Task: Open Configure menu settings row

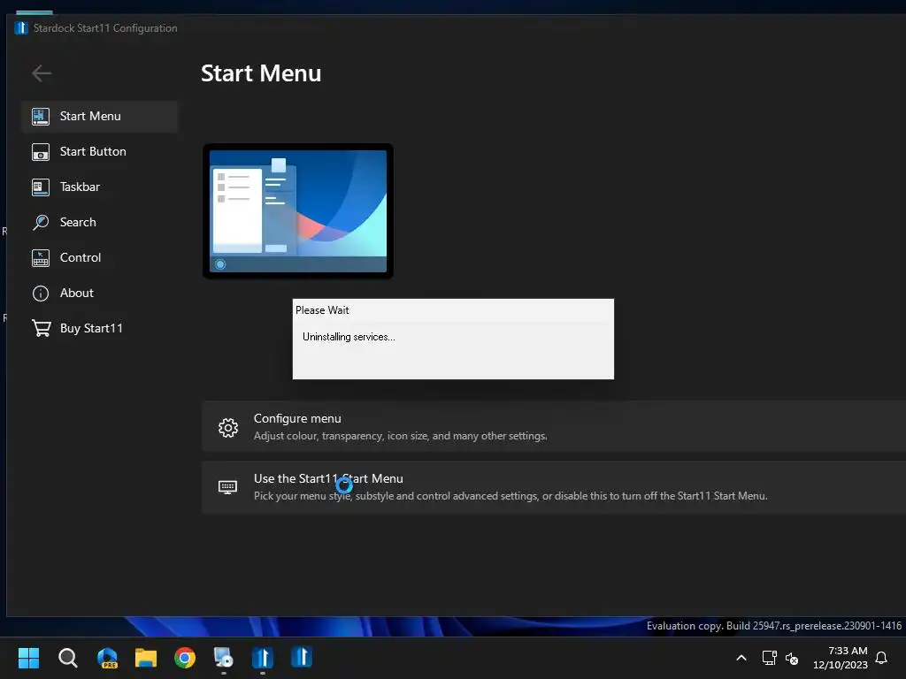Action: pos(554,427)
